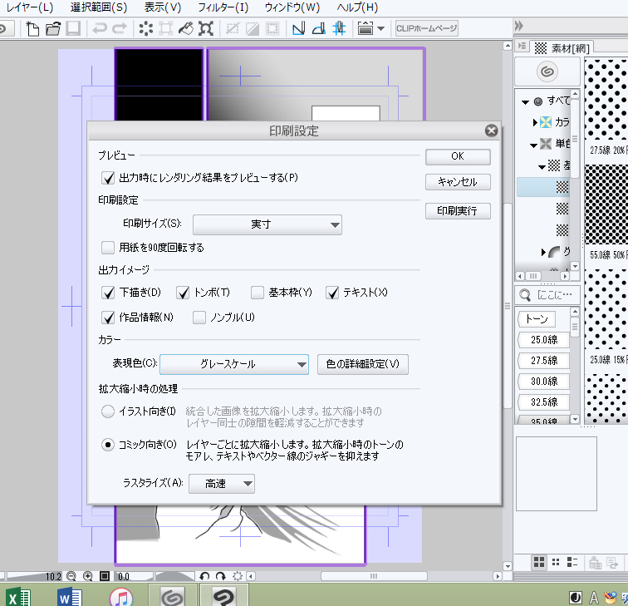Click the Open folder icon in toolbar
628x606 pixels.
[x=53, y=29]
